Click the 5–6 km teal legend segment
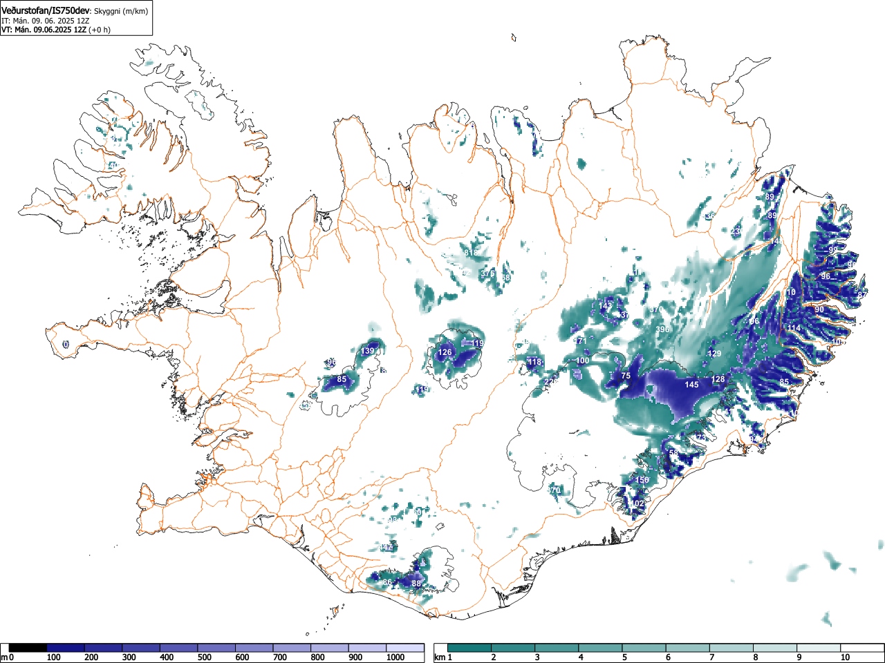Image resolution: width=885 pixels, height=663 pixels. pos(644,648)
